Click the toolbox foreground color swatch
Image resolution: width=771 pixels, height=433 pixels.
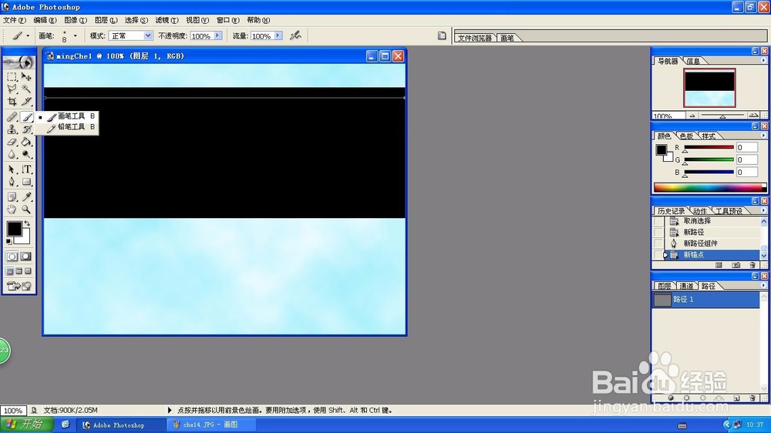click(14, 229)
